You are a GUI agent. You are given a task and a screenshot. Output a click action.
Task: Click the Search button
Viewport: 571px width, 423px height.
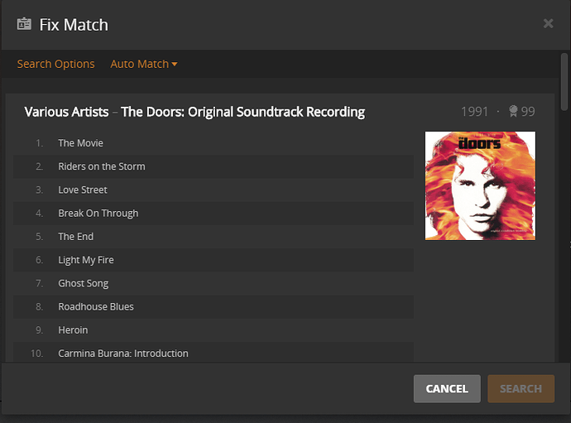521,389
